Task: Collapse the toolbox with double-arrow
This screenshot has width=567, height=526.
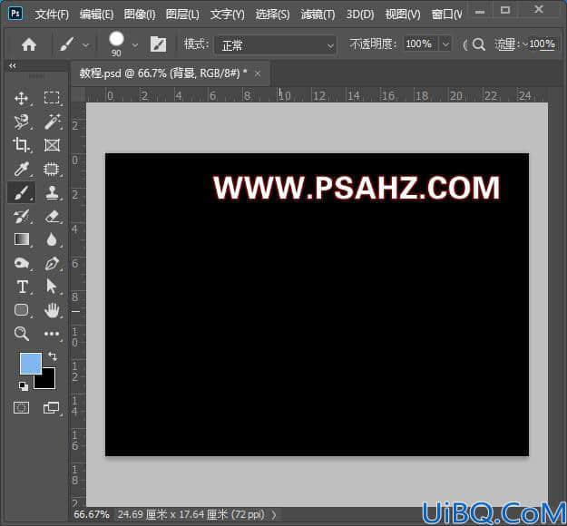Action: click(x=13, y=66)
